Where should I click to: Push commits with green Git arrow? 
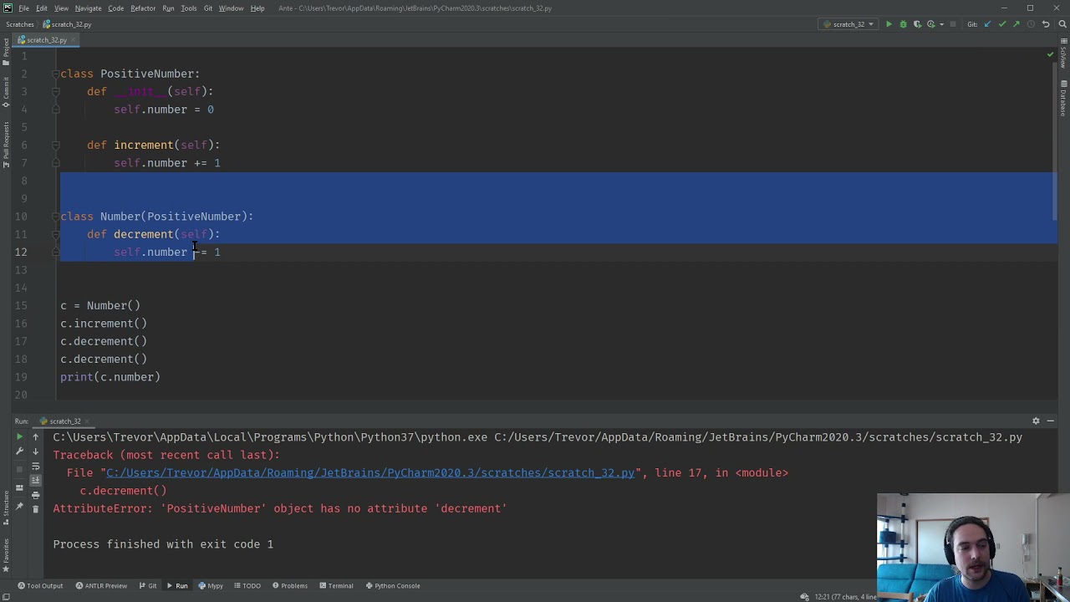point(1016,24)
